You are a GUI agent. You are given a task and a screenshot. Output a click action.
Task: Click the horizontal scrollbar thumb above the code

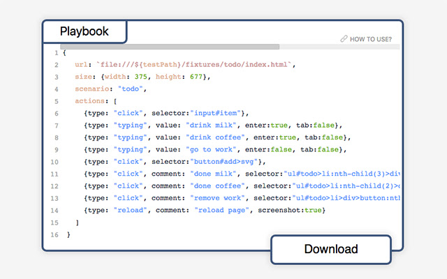pyautogui.click(x=170, y=47)
